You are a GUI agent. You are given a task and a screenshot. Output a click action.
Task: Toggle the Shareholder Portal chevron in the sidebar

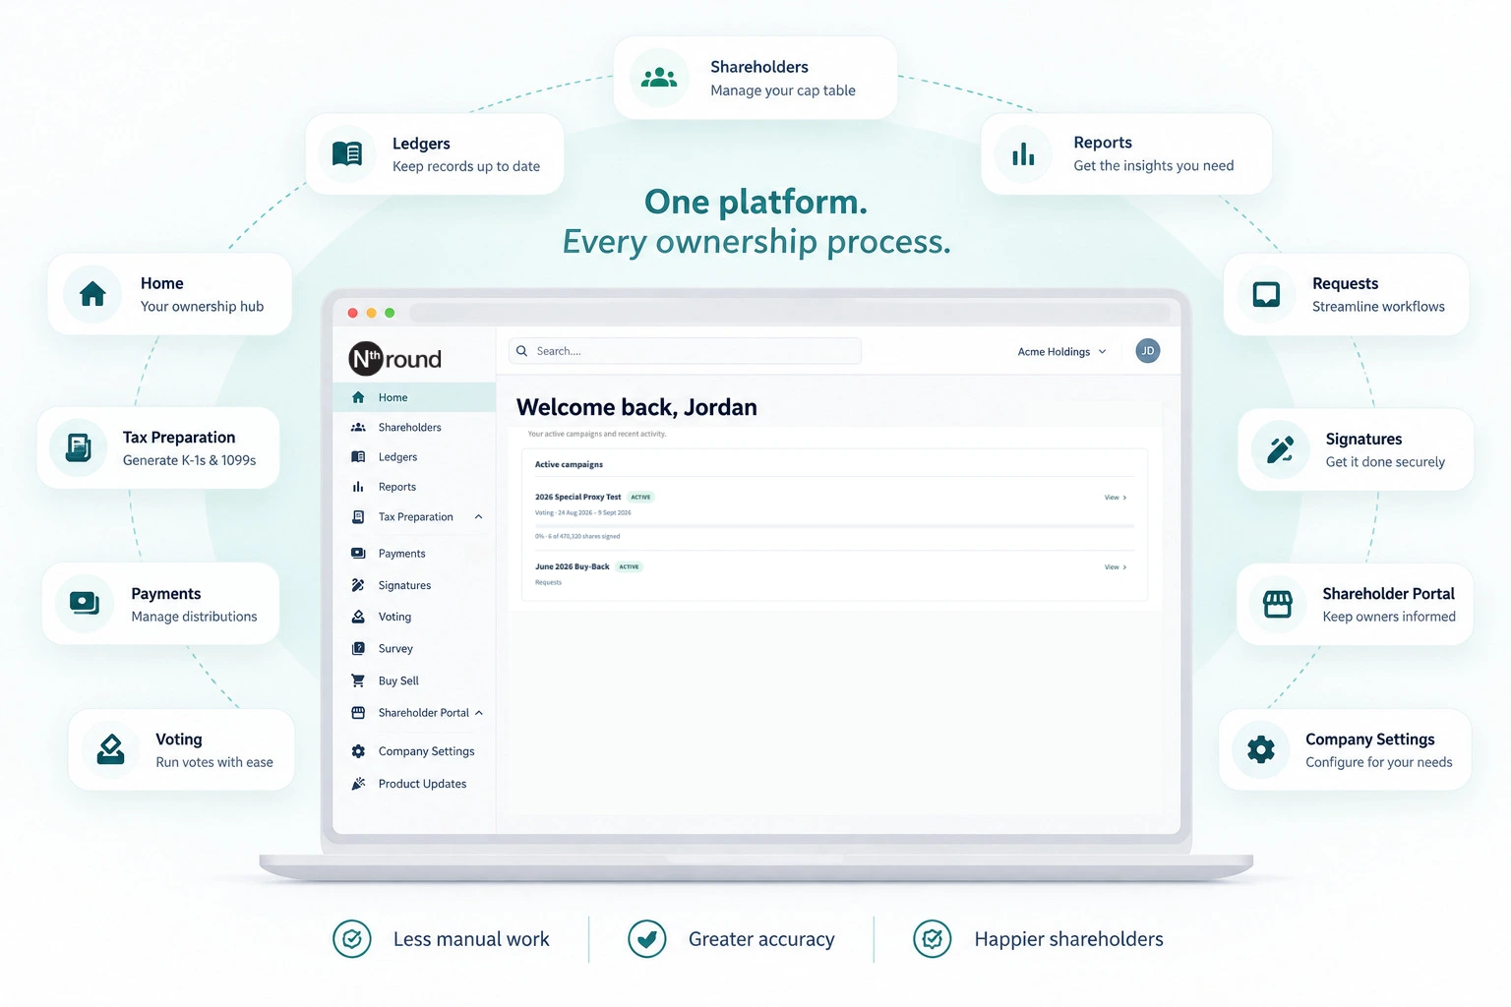tap(479, 713)
